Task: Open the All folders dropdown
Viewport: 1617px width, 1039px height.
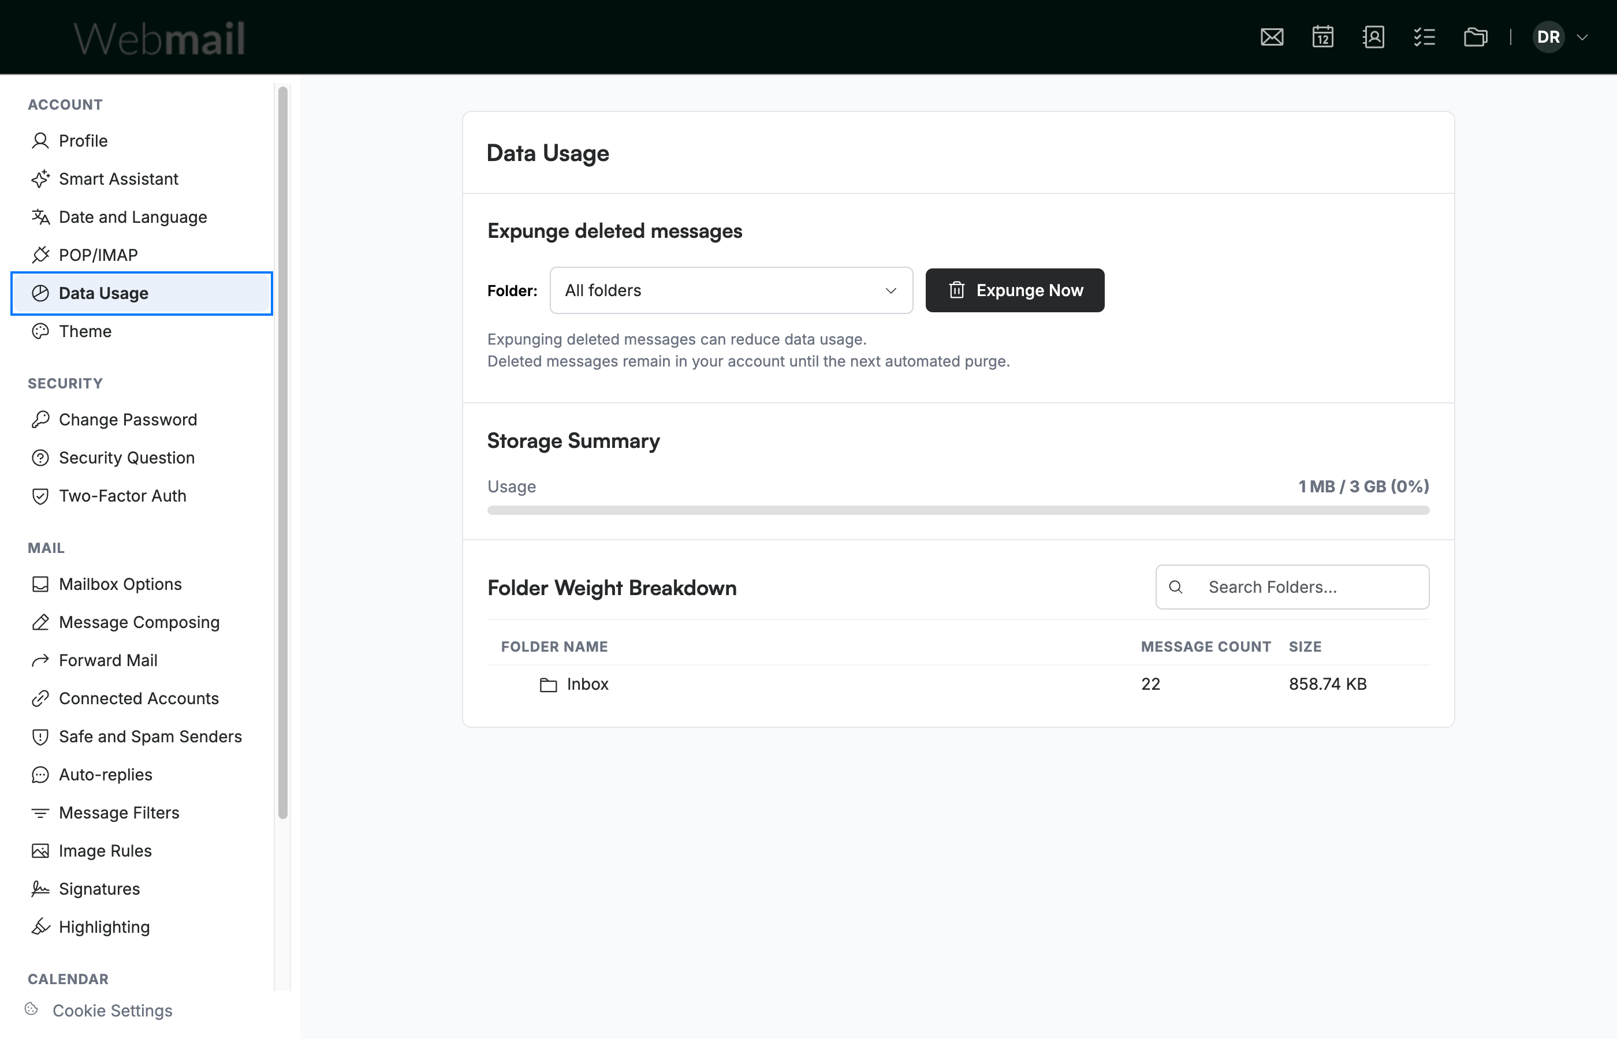Action: [731, 290]
